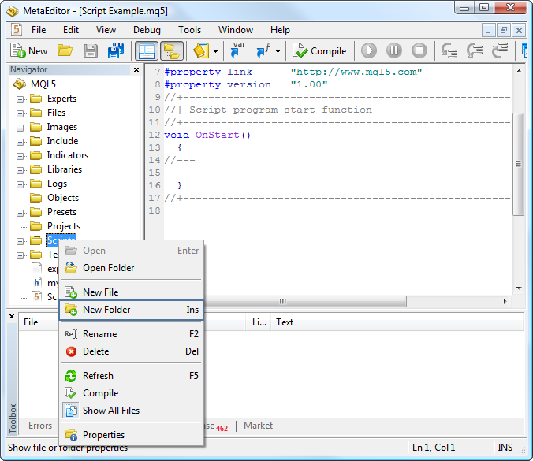Open file with the folder toolbar icon

(x=65, y=50)
